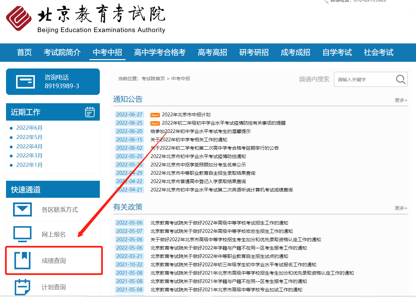The height and width of the screenshot is (297, 416).
Task: Click the 计划查询 calendar icon
Action: tap(22, 287)
